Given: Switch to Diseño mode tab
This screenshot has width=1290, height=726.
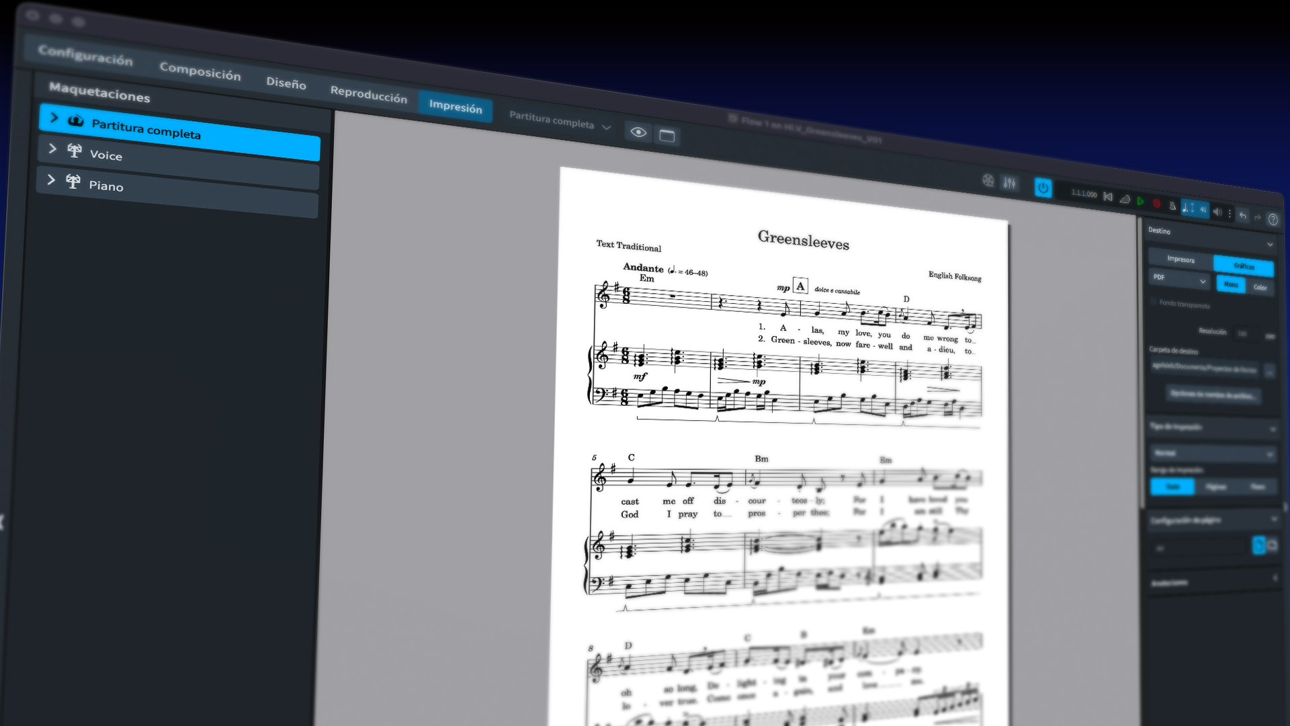Looking at the screenshot, I should [x=286, y=83].
